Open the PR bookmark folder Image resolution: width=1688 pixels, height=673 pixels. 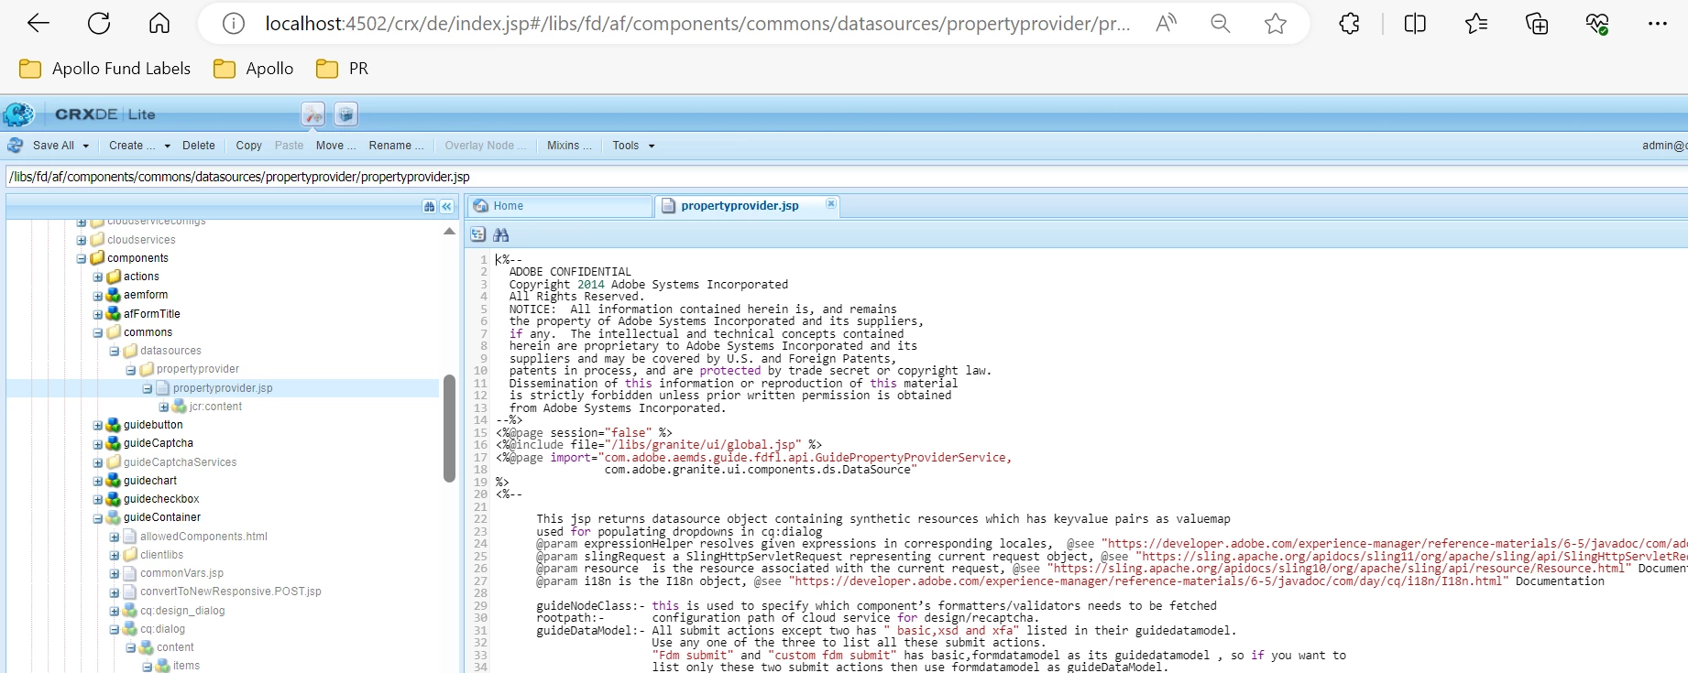[x=342, y=69]
